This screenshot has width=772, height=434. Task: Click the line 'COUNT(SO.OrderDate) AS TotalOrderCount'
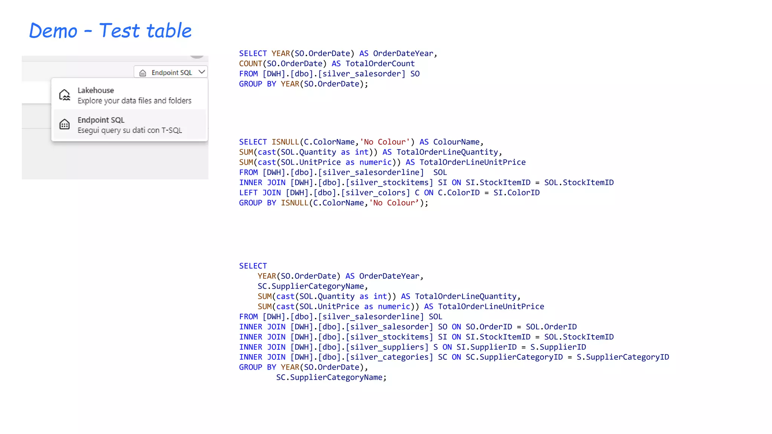pos(327,64)
